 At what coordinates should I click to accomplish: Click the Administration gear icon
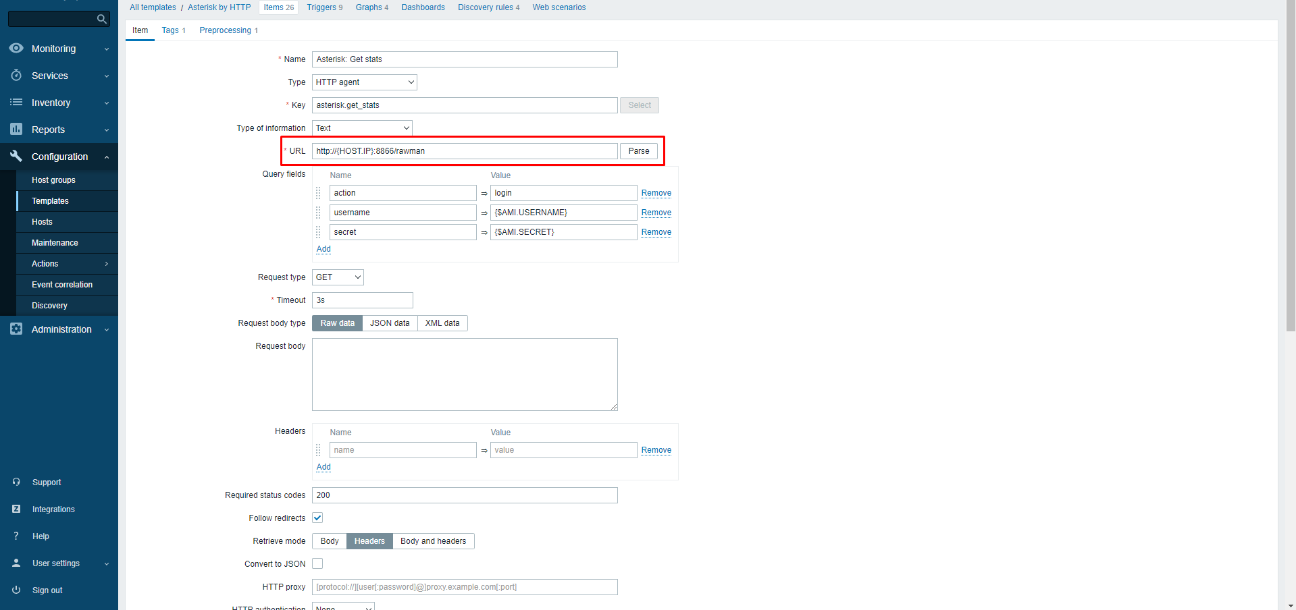(x=16, y=329)
